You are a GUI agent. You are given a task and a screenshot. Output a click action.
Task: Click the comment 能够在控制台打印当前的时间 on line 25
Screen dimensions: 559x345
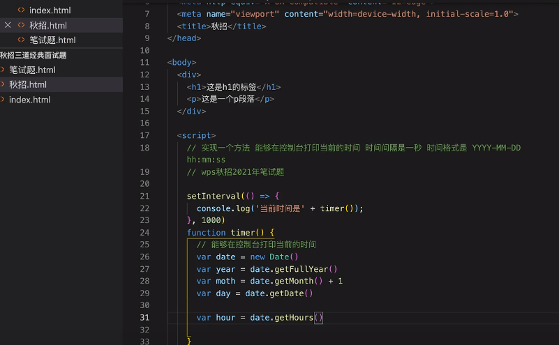[x=256, y=245]
